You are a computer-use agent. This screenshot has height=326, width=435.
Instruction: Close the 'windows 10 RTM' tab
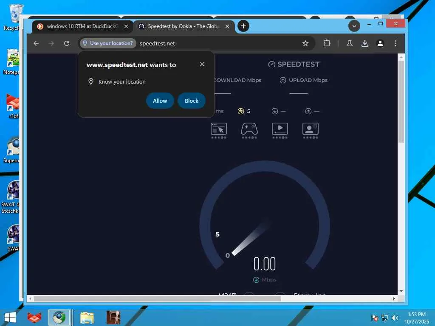(x=126, y=26)
